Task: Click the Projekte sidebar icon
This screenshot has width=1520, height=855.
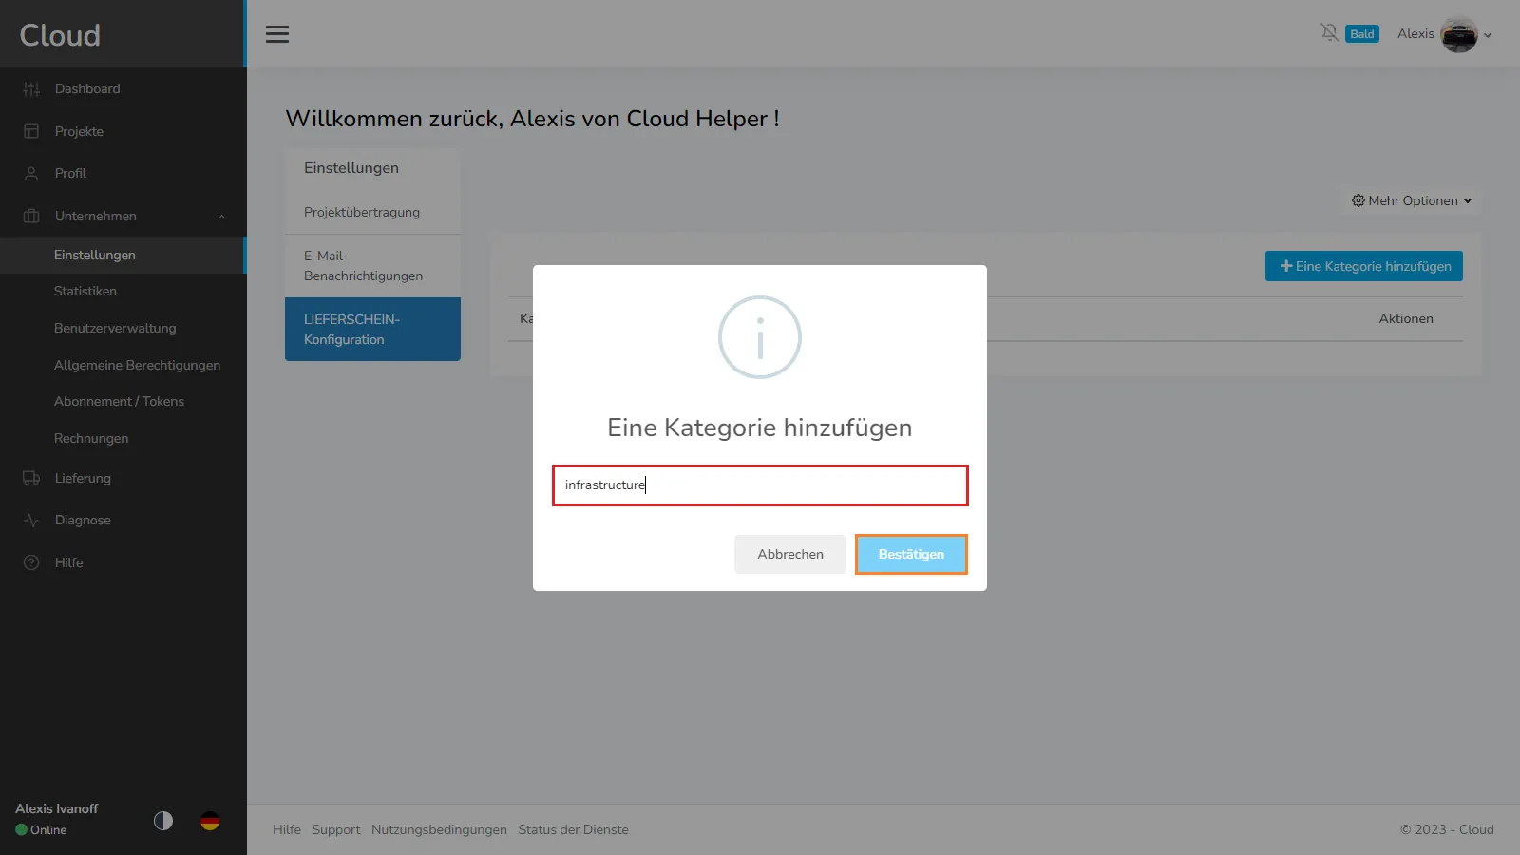Action: point(31,131)
